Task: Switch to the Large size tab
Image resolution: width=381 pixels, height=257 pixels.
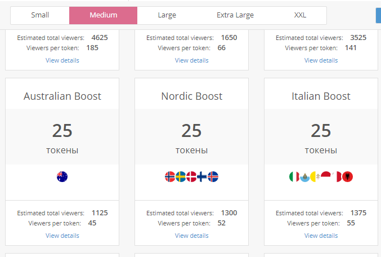Action: pos(167,15)
